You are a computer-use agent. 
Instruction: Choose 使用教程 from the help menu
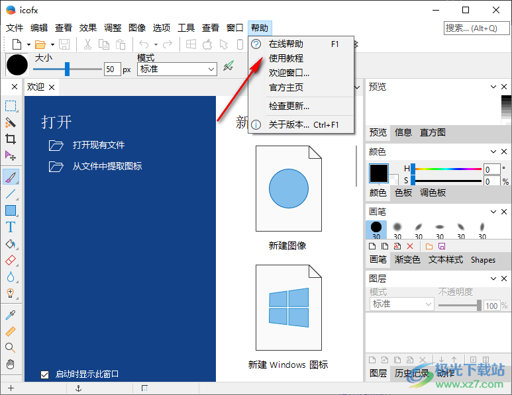tap(301, 58)
